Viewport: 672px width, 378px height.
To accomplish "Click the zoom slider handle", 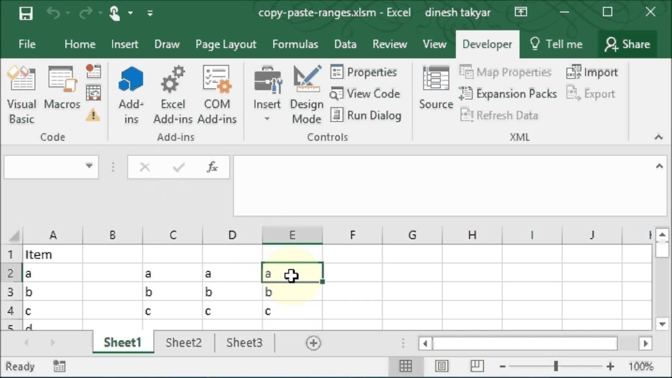I will tap(555, 366).
